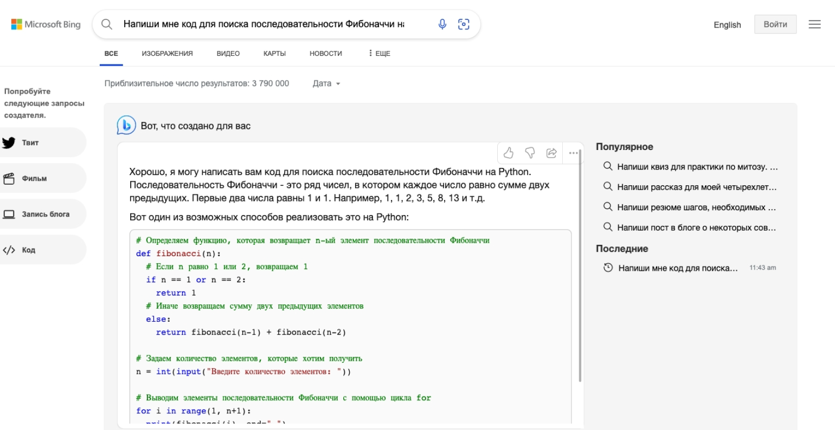Click the Microsoft Bing logo
This screenshot has width=835, height=430.
click(x=46, y=24)
